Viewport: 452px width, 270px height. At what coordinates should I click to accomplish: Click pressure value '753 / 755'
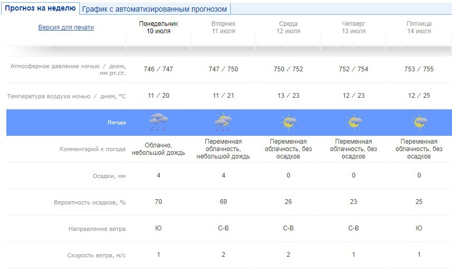419,69
